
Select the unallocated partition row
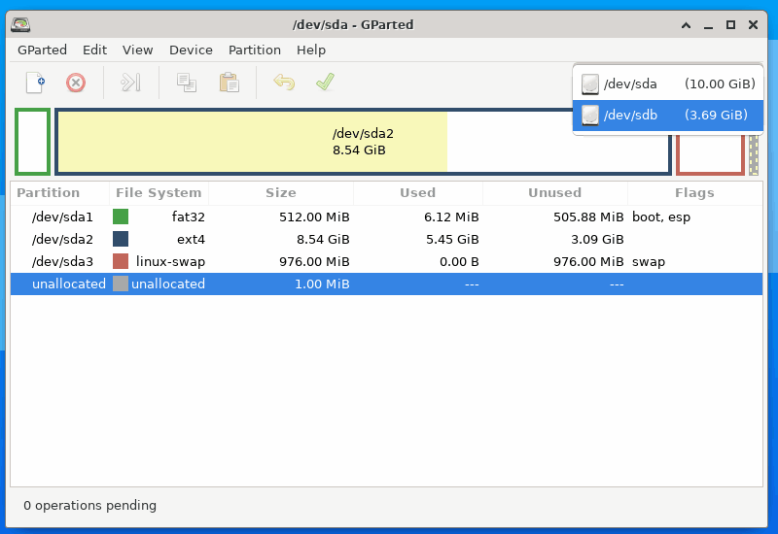tap(386, 284)
